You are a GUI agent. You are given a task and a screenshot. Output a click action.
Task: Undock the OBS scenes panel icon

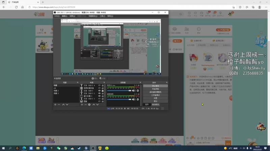pyautogui.click(x=78, y=83)
